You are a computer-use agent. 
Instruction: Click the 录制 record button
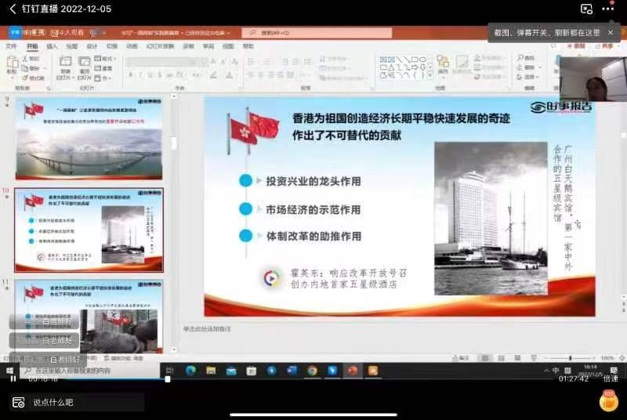click(x=577, y=46)
